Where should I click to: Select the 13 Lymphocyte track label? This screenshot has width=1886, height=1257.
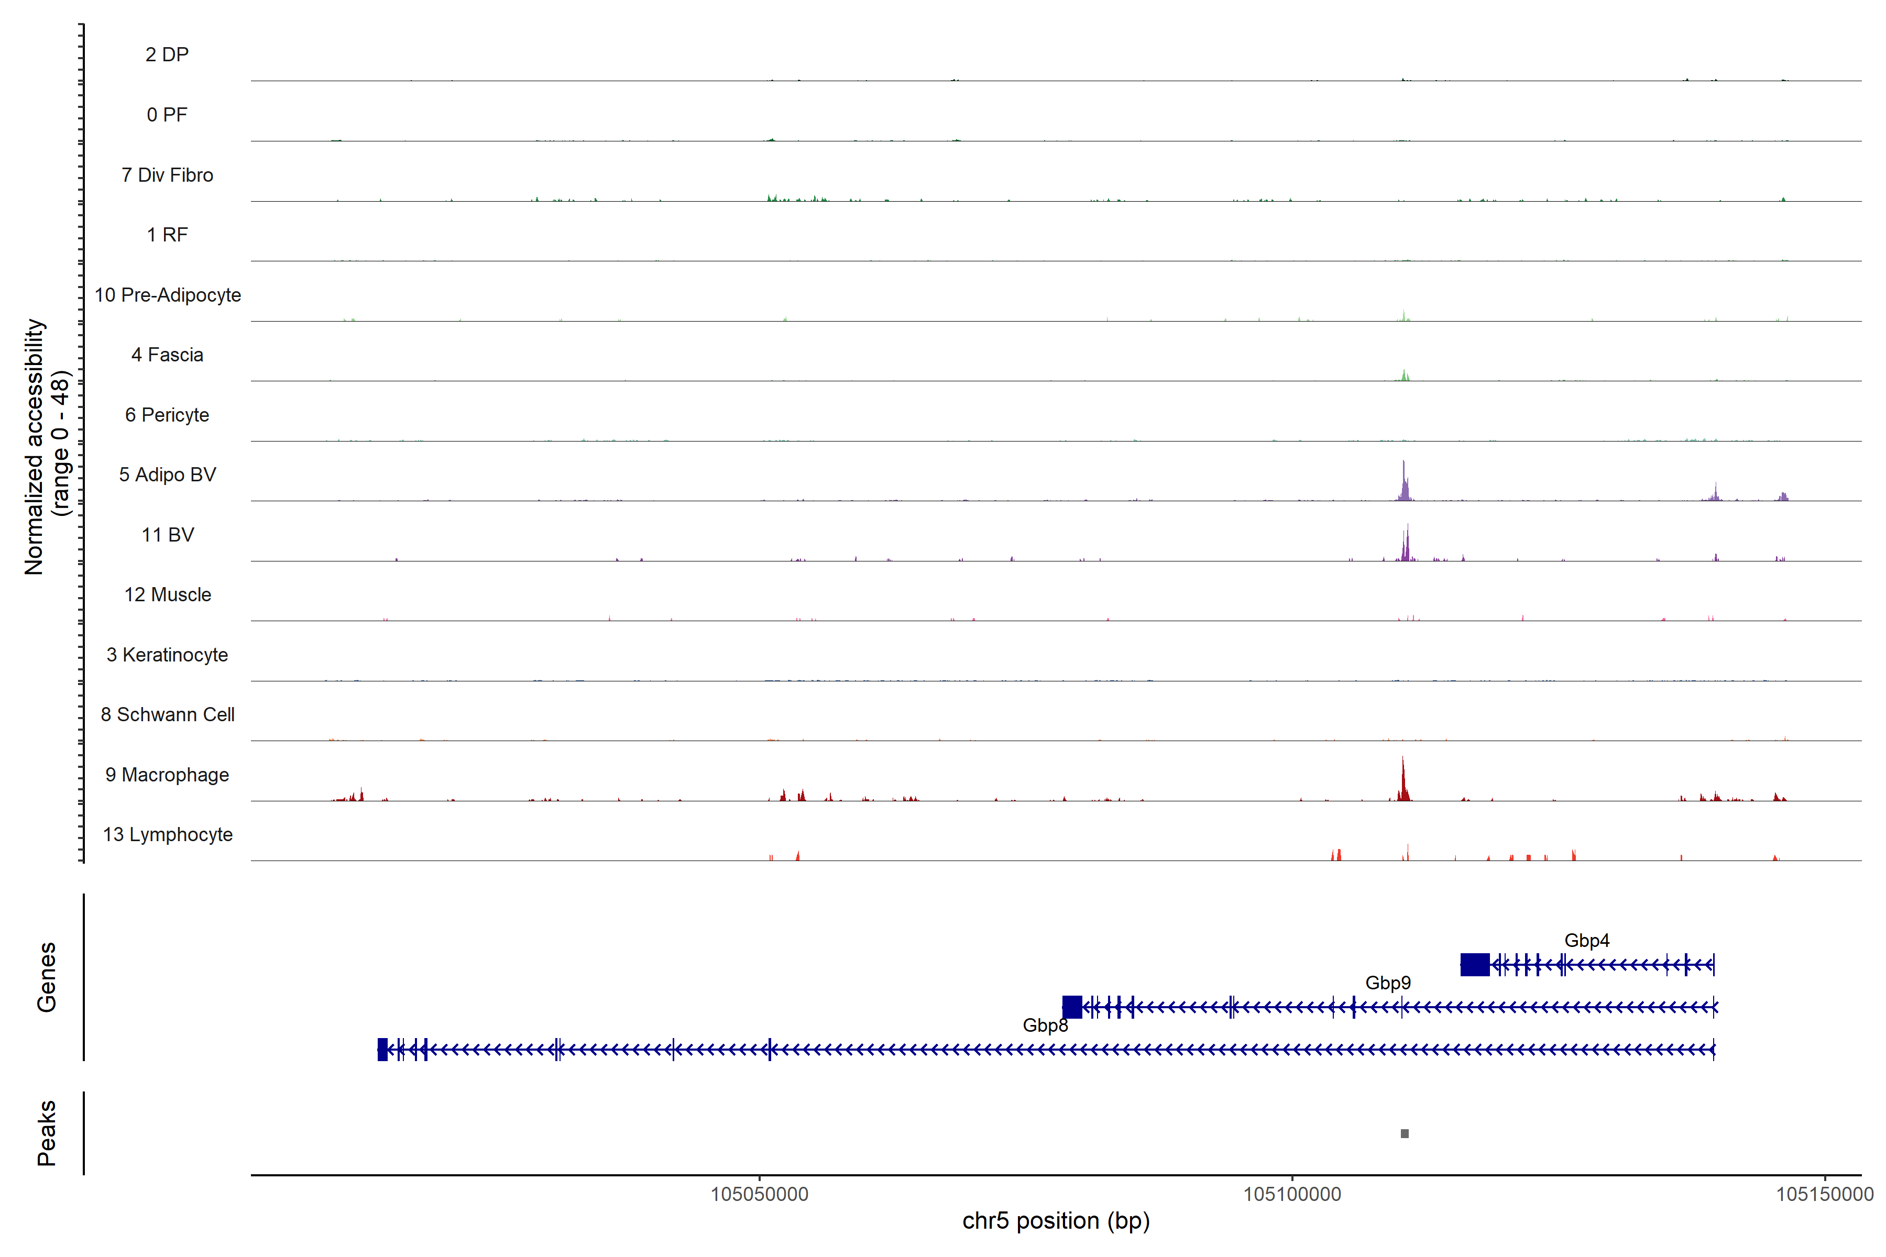coord(168,834)
